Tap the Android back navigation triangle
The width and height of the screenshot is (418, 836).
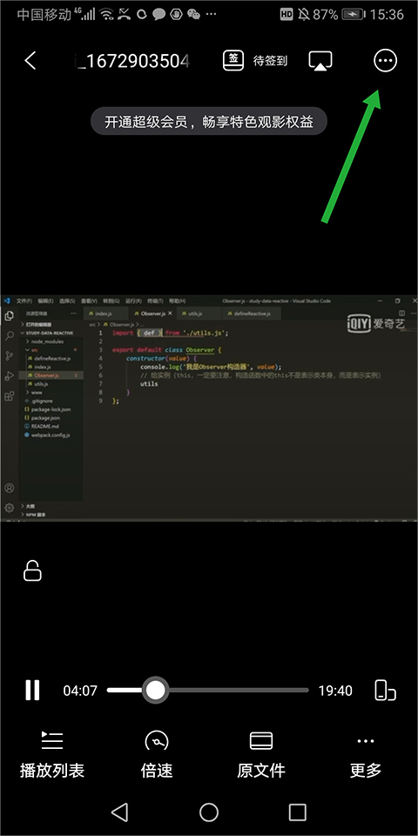click(119, 812)
